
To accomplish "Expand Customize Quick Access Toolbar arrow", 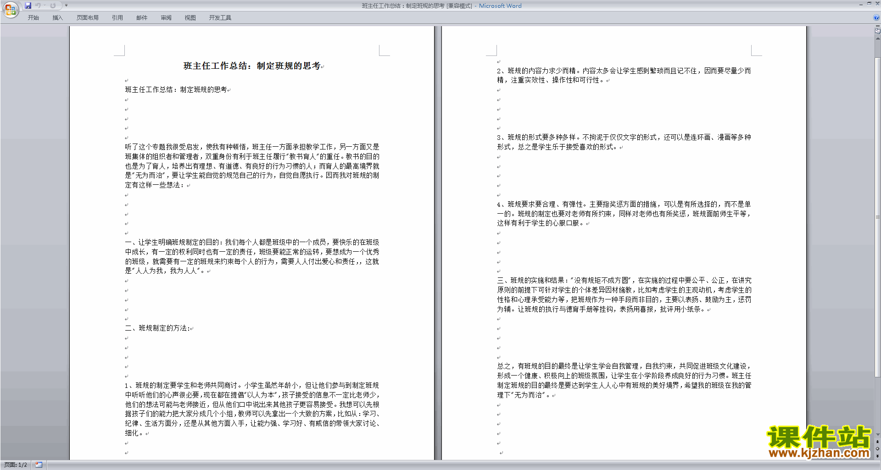I will click(66, 6).
